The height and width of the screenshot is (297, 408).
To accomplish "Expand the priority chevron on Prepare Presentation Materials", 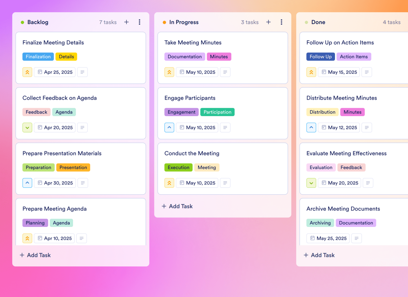I will click(x=27, y=183).
